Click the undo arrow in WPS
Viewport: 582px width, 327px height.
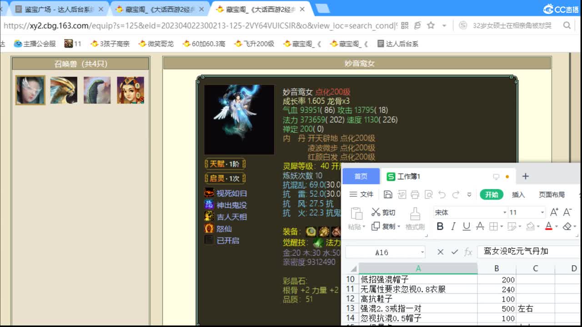tap(442, 194)
